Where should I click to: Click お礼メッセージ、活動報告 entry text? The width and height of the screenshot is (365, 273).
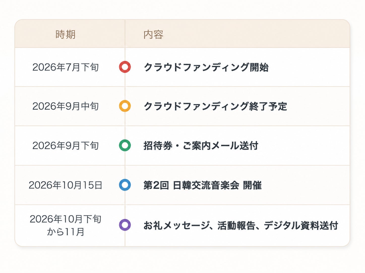tap(241, 225)
